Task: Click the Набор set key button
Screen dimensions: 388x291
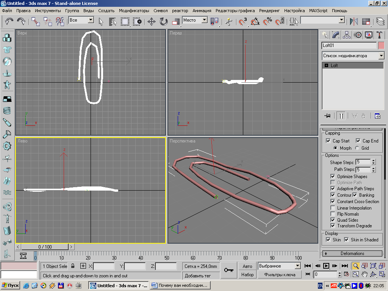Action: (x=247, y=274)
